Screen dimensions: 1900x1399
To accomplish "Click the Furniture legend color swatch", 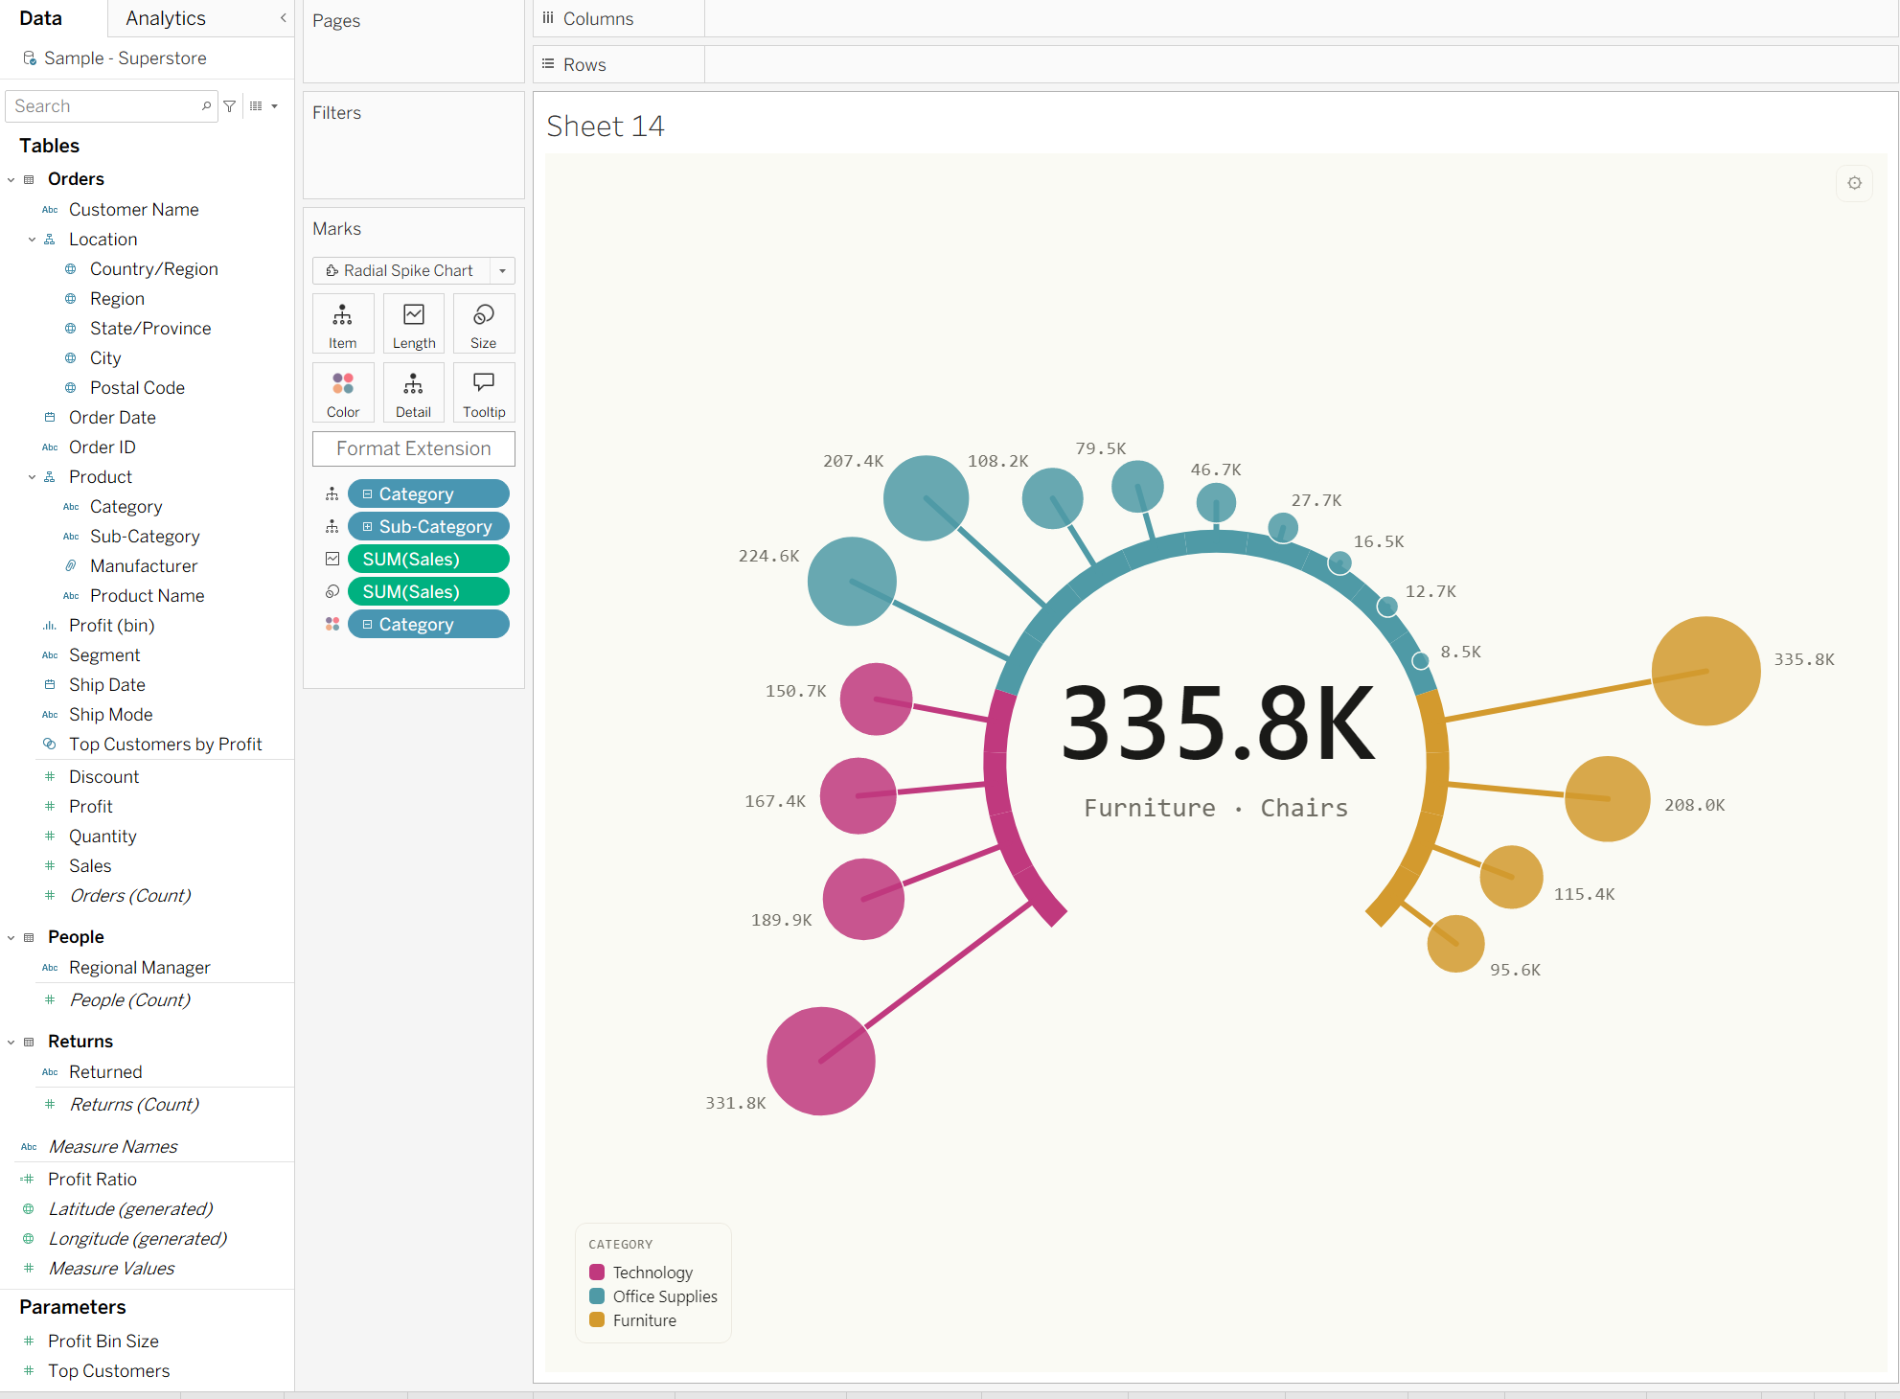I will 597,1320.
